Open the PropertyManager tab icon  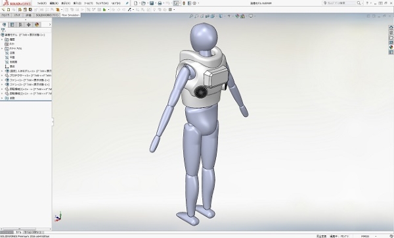[x=12, y=24]
